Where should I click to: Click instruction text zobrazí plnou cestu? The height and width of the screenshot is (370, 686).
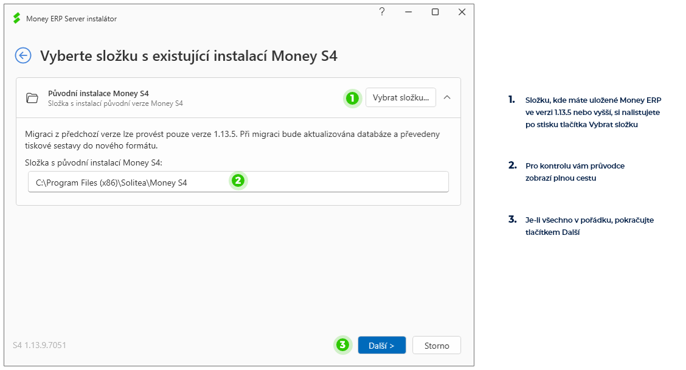click(575, 172)
